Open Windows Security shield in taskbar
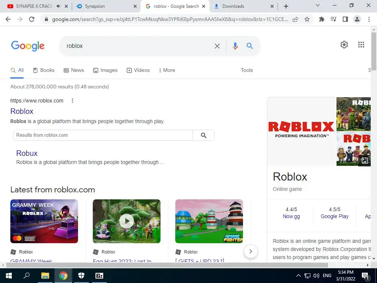The image size is (377, 283). (x=81, y=276)
